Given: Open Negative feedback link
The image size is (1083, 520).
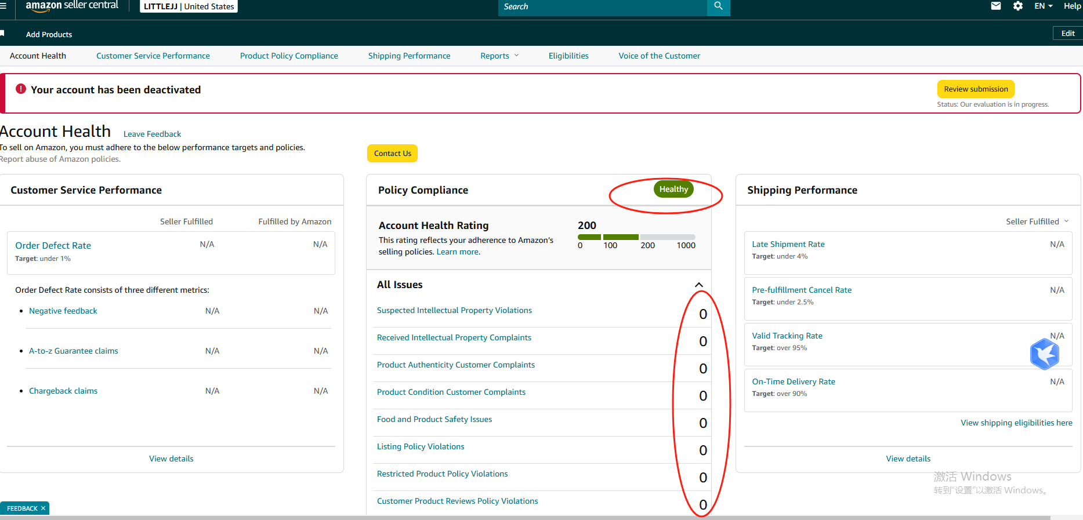Looking at the screenshot, I should coord(63,311).
